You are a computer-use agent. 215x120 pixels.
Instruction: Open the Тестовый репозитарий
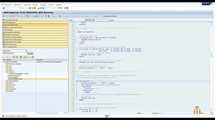tap(35, 35)
